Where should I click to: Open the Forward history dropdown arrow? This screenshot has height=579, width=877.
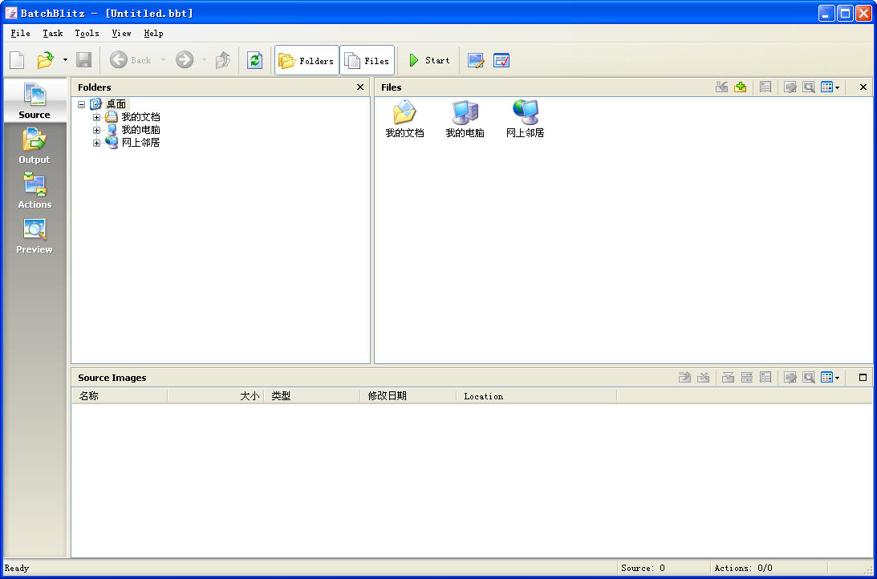(x=204, y=60)
